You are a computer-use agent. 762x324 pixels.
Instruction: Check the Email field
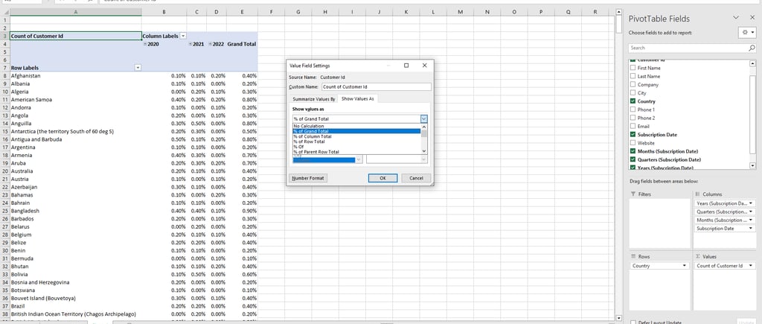[x=633, y=126]
